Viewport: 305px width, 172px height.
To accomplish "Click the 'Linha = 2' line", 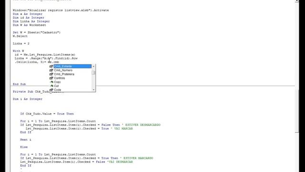I will [21, 43].
